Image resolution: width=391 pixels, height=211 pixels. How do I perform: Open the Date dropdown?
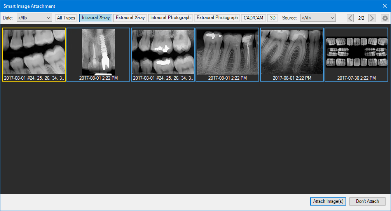pyautogui.click(x=34, y=18)
